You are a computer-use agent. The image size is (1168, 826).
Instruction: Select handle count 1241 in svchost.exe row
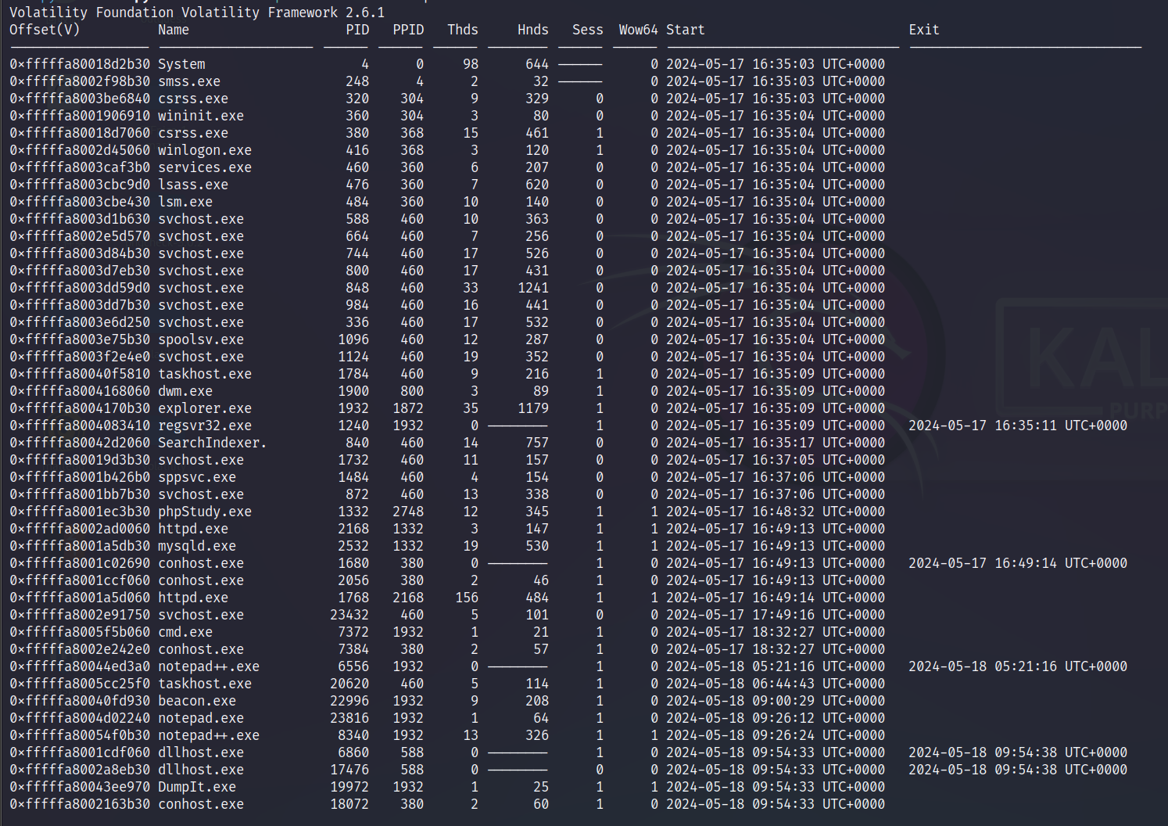532,288
